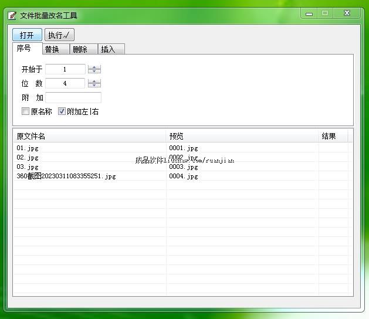Decrease the 开始于 value with down arrow
The height and width of the screenshot is (319, 369).
94,72
